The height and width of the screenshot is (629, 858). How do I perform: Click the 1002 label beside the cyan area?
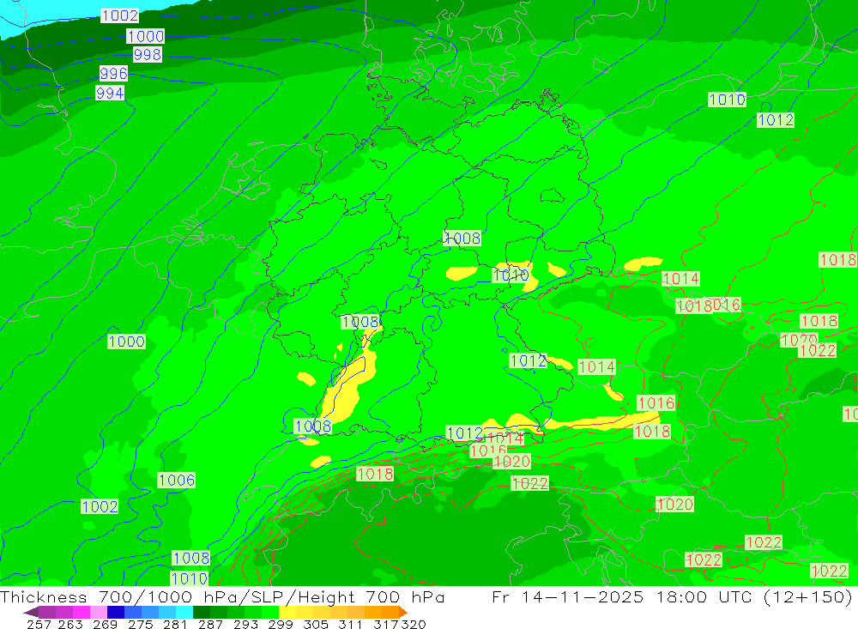pos(120,15)
